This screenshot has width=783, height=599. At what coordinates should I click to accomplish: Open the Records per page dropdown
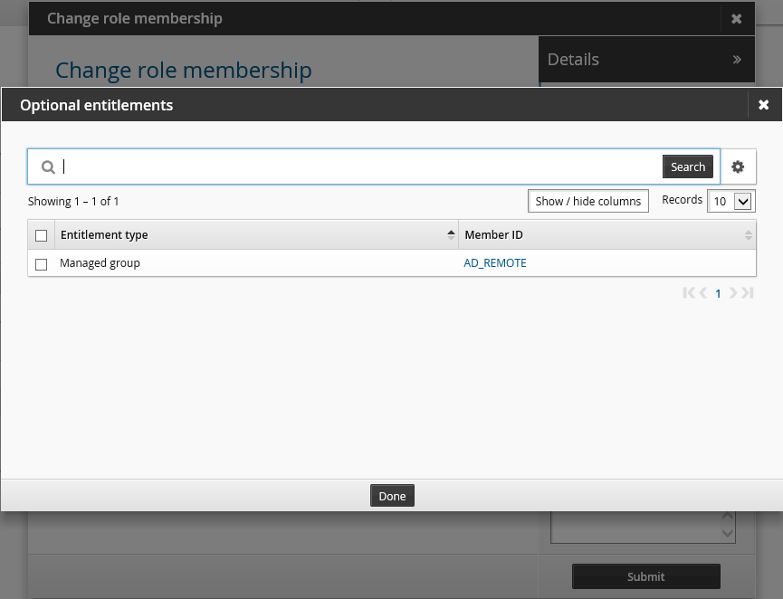click(730, 201)
